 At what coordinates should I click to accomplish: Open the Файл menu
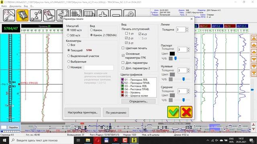[4, 6]
